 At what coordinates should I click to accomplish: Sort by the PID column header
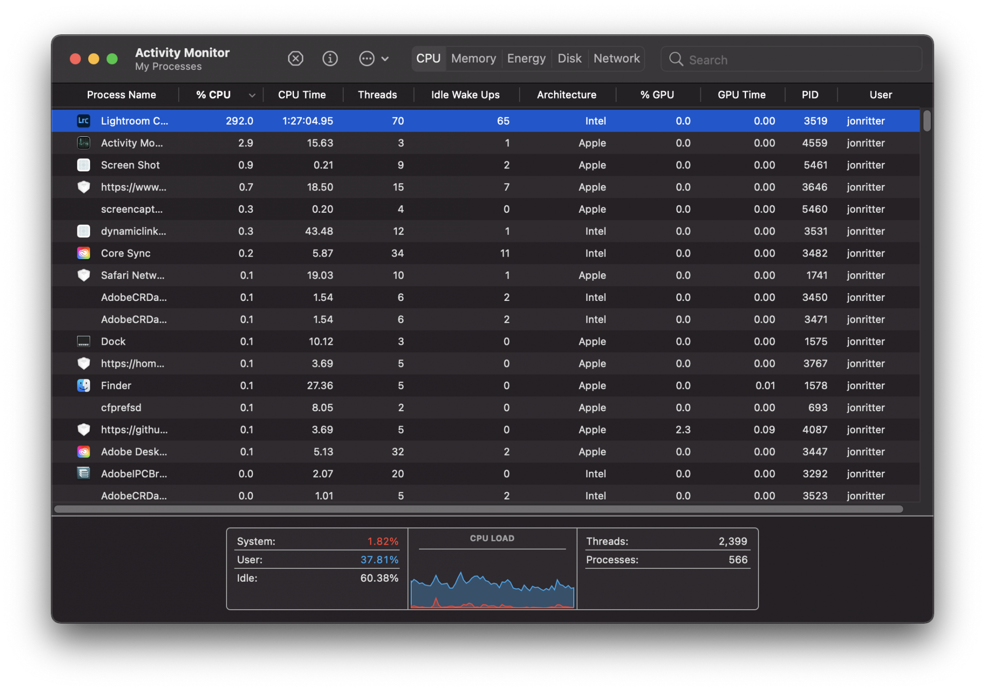810,95
